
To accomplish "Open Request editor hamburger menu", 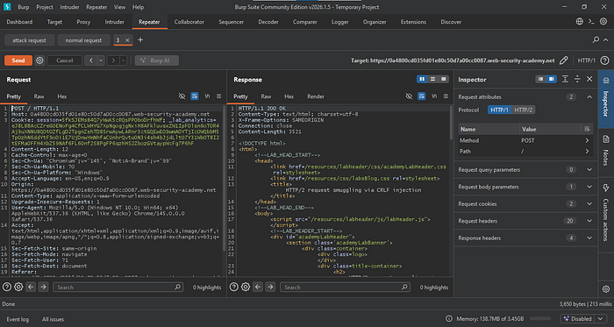I will [219, 96].
